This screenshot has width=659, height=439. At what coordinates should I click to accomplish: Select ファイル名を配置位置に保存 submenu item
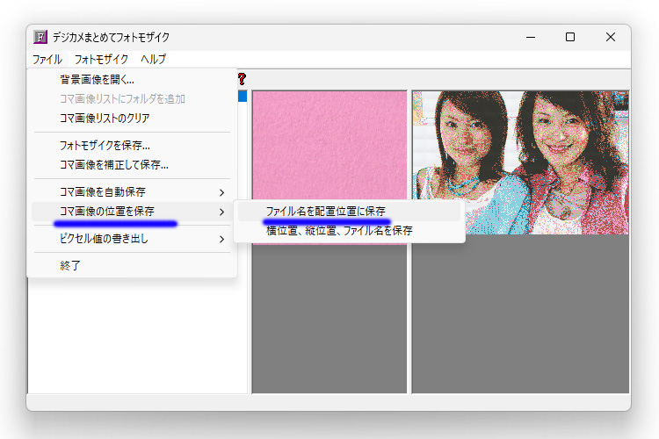(x=325, y=212)
